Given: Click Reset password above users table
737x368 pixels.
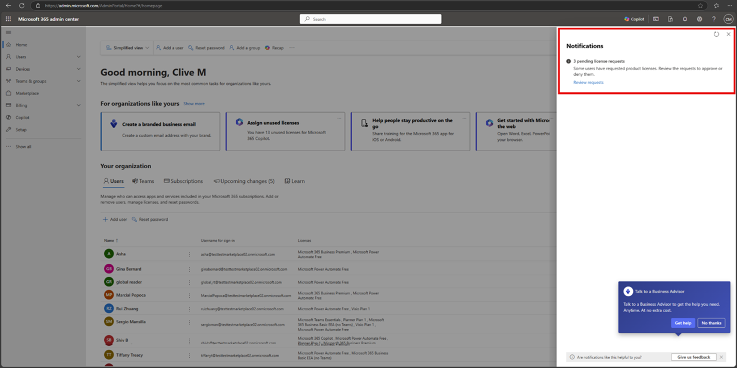Looking at the screenshot, I should 150,219.
